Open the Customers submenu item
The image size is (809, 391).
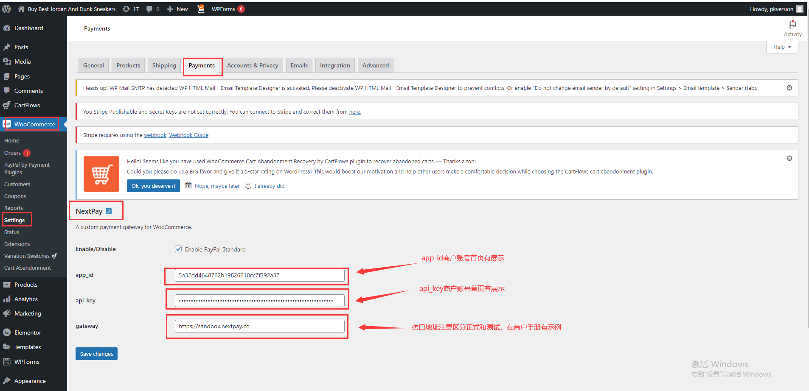(17, 184)
